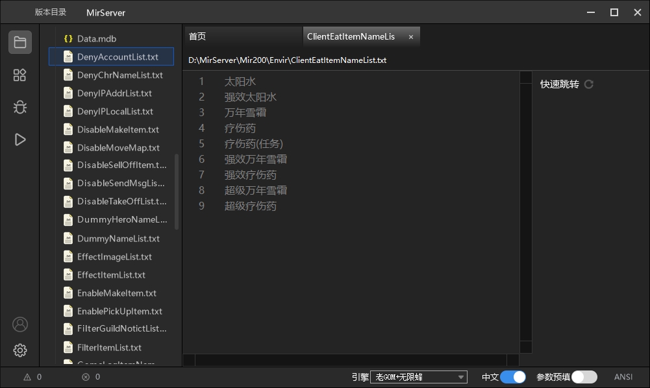Screen dimensions: 650x388
Task: Close the ClientEatItemNameList tab
Action: (411, 37)
